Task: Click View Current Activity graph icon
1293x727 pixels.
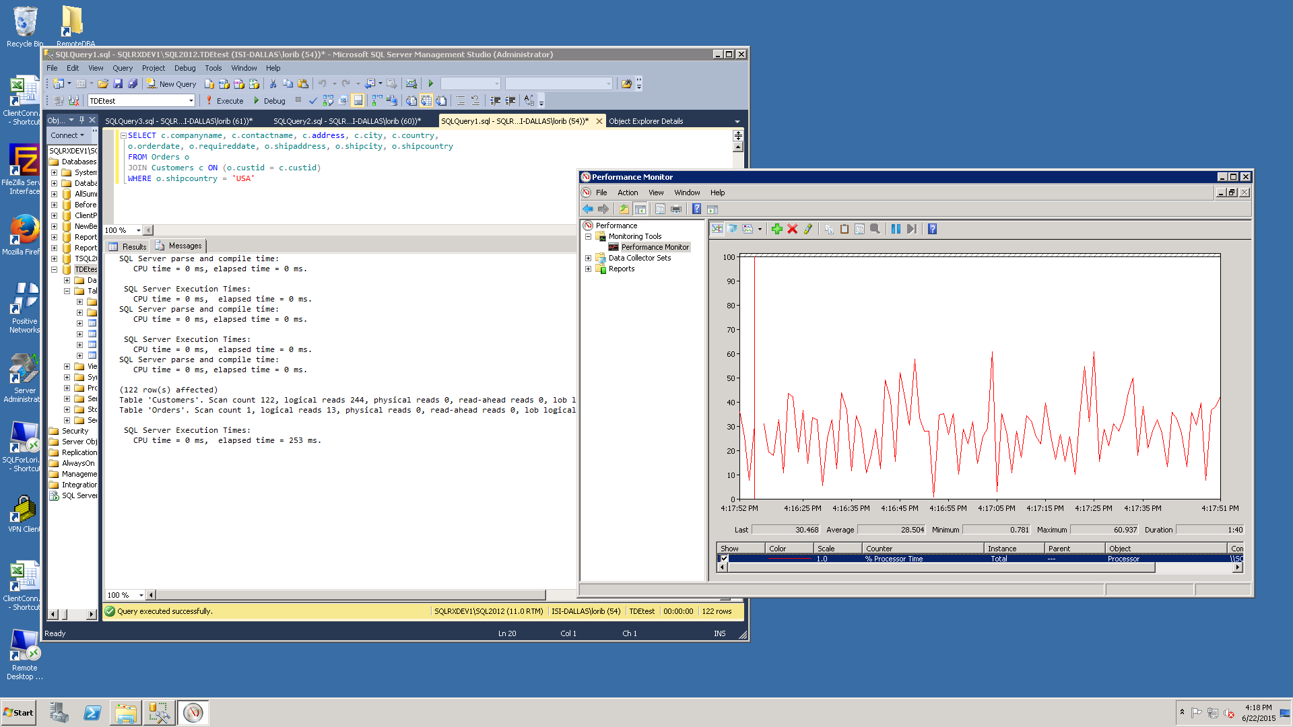Action: click(x=717, y=229)
